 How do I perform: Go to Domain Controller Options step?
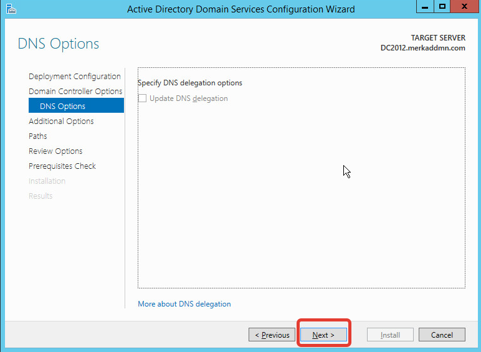[x=75, y=92]
